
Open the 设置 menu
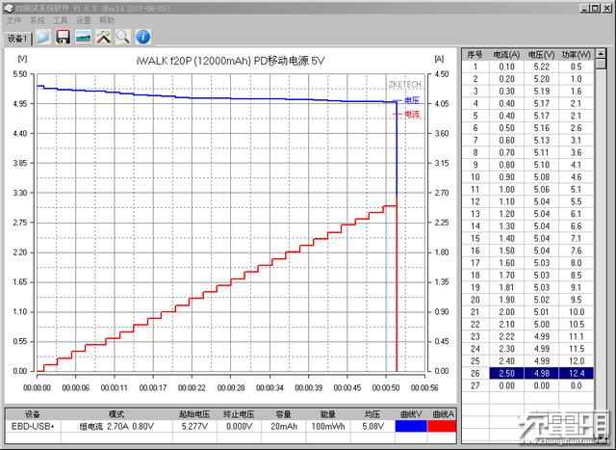coord(84,20)
